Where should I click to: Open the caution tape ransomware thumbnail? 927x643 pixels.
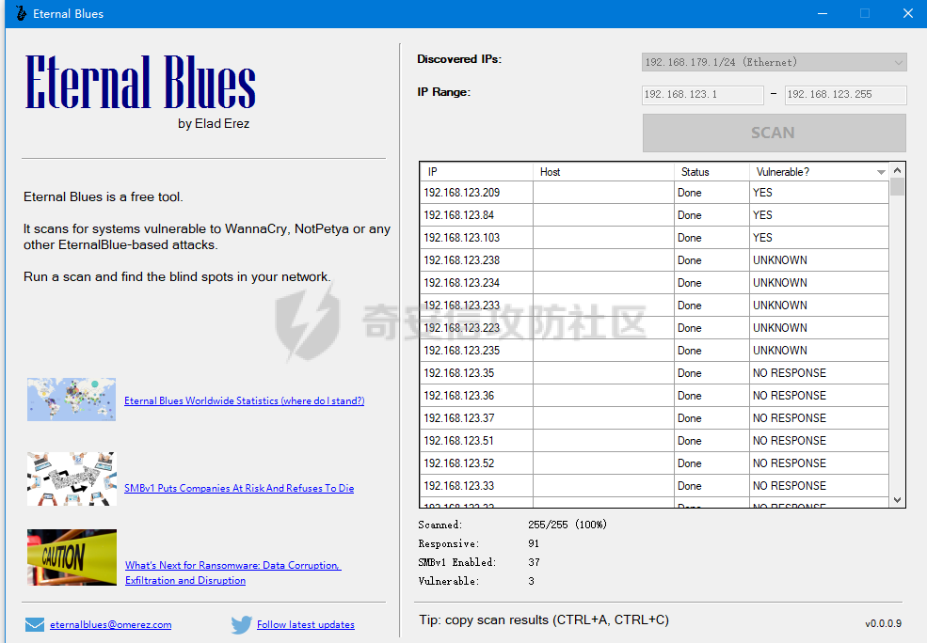point(72,557)
